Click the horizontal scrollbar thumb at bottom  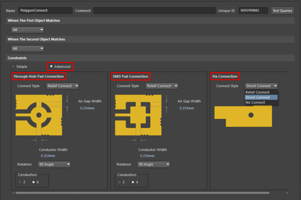(142, 193)
